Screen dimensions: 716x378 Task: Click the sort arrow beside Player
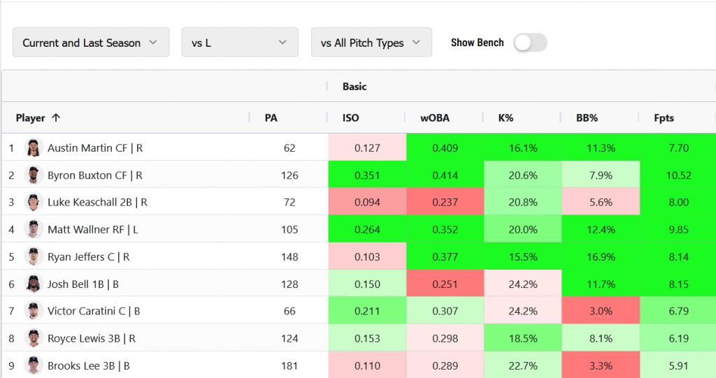56,118
